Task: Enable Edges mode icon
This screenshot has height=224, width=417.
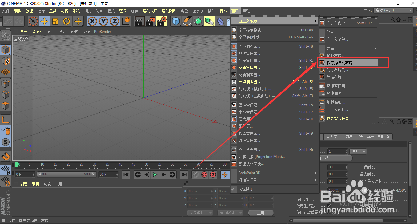Action: [x=6, y=94]
